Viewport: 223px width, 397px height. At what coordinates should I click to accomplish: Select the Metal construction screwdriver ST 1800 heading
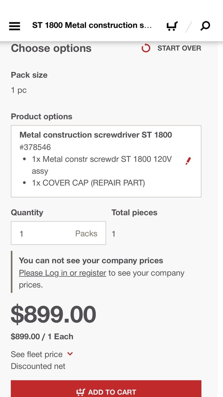point(96,135)
